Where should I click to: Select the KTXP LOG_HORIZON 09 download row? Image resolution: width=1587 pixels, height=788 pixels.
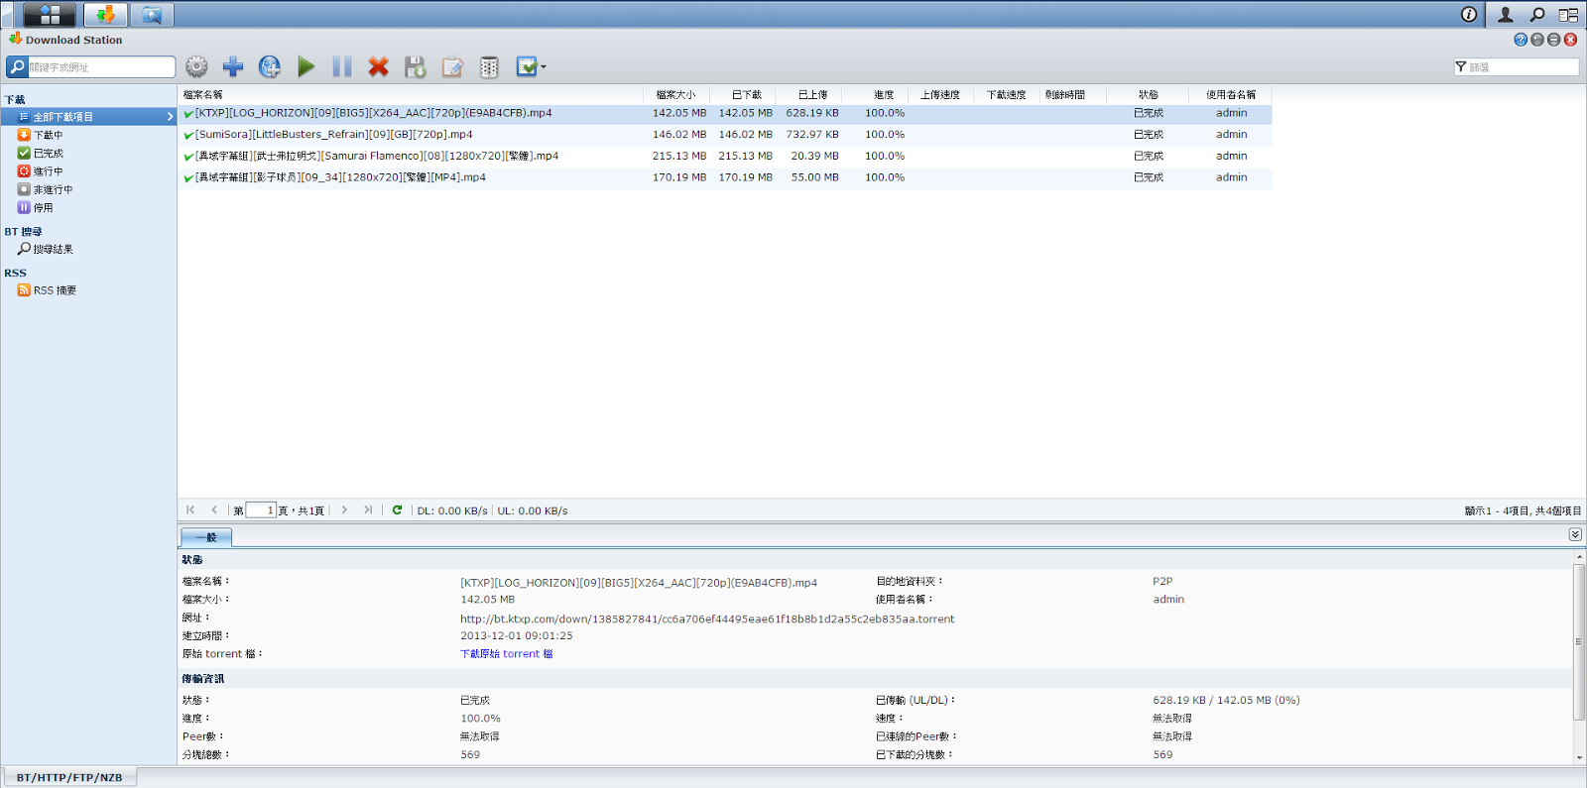point(725,113)
